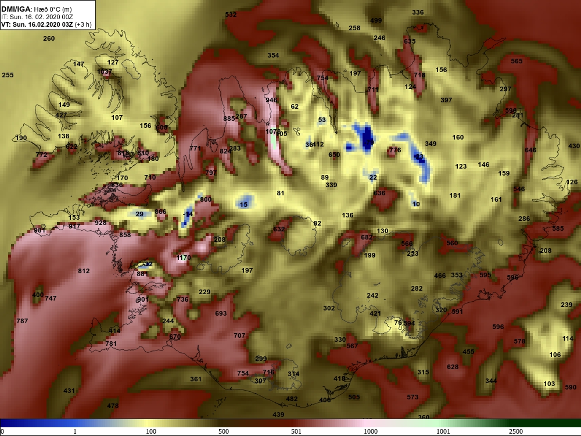This screenshot has width=581, height=436.
Task: Click the map value '532'
Action: (x=231, y=15)
